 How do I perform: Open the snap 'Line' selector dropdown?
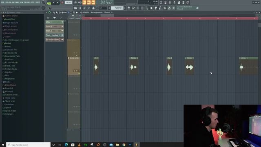point(103,8)
